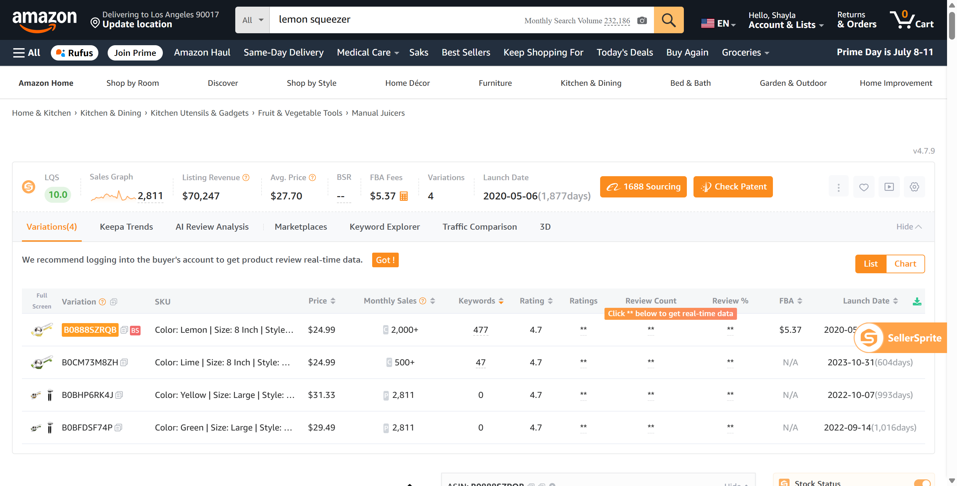Download variations table with green icon
Viewport: 957px width, 486px height.
(917, 301)
